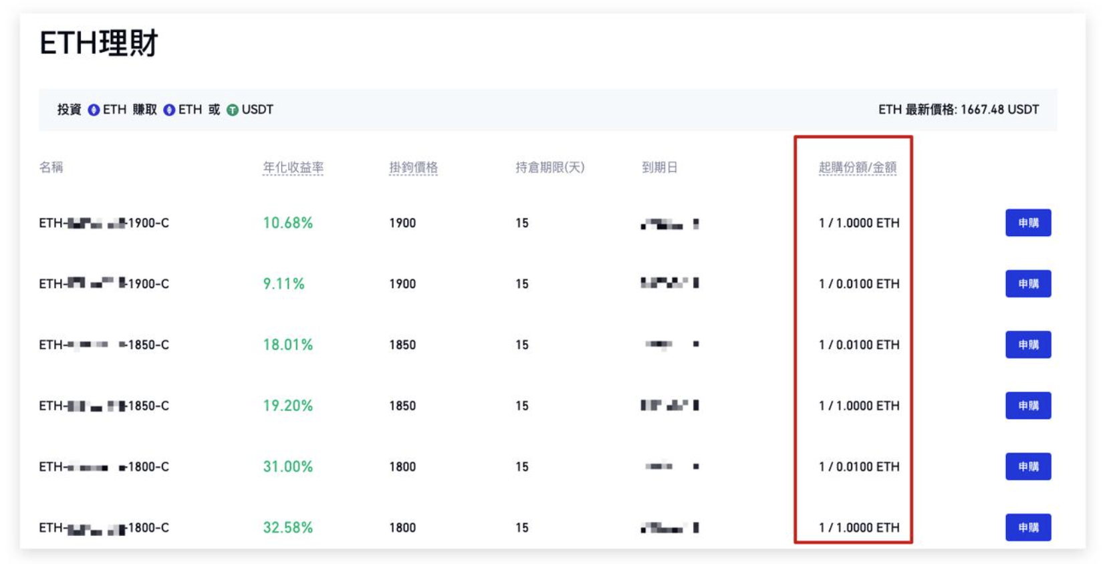Subscribe to the 19.20% yield product

1028,405
